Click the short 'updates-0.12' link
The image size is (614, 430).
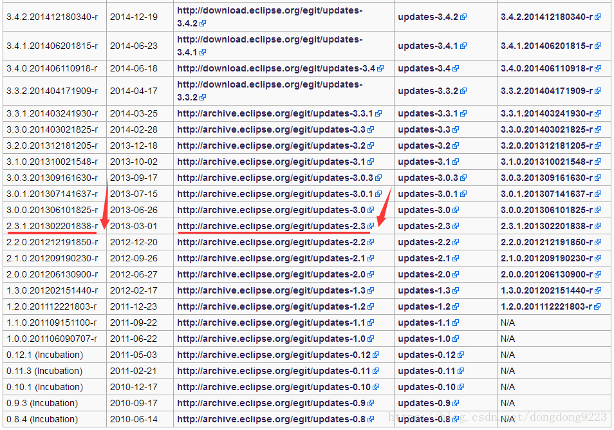431,355
